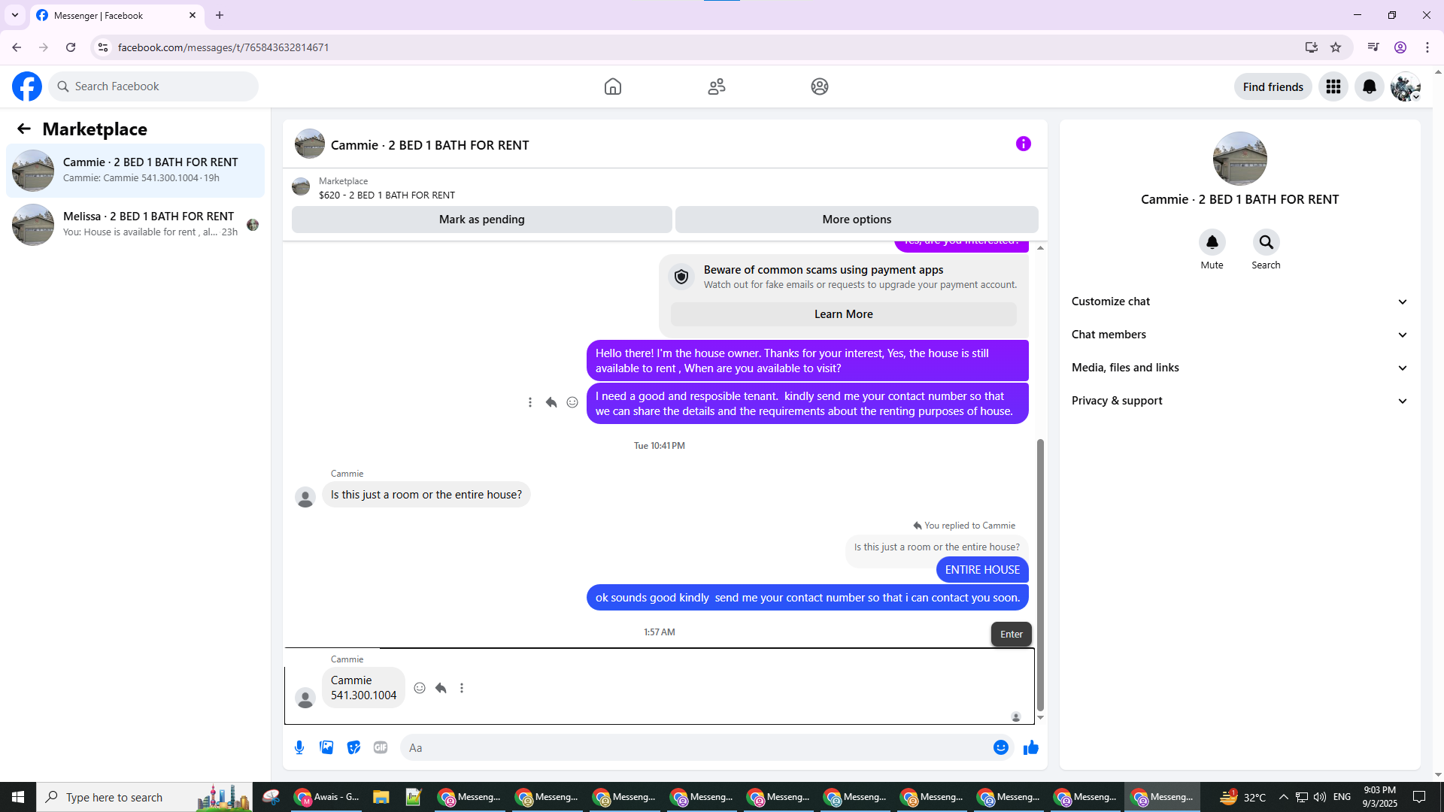The height and width of the screenshot is (812, 1444).
Task: Go to the Home feed icon
Action: pyautogui.click(x=613, y=86)
